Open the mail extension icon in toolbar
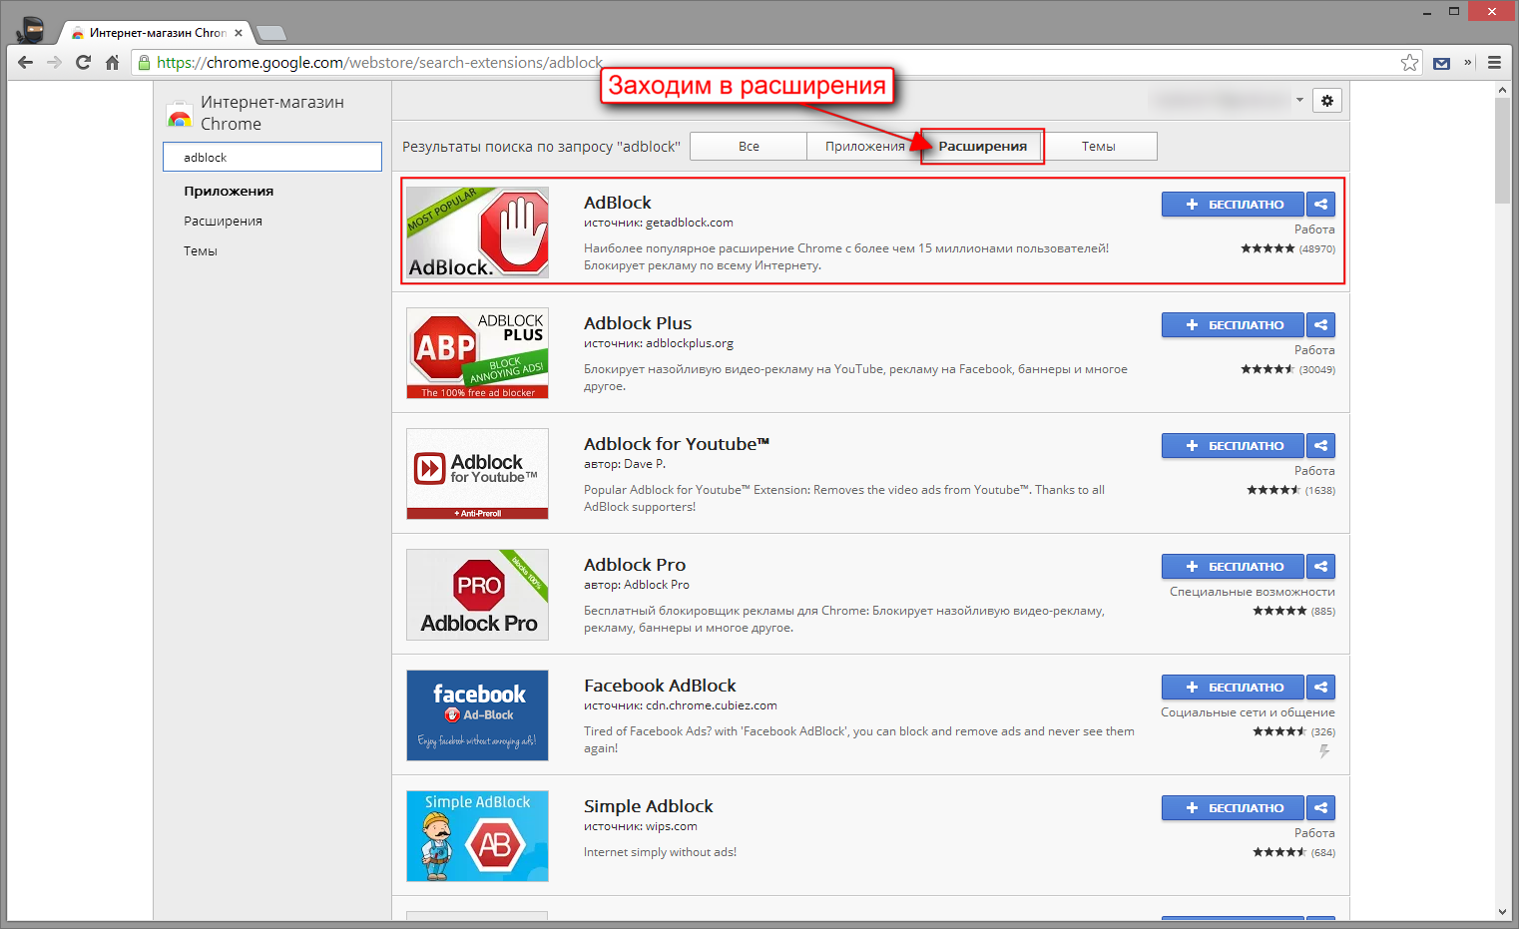This screenshot has height=929, width=1519. click(1441, 63)
